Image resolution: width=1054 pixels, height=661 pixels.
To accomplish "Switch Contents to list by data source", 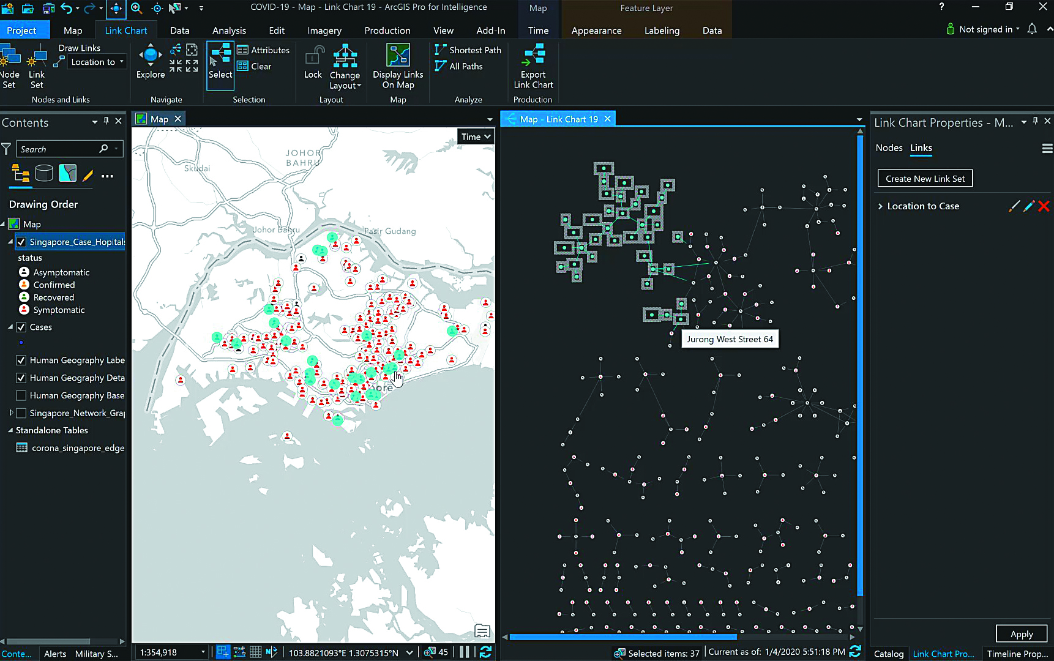I will point(44,174).
